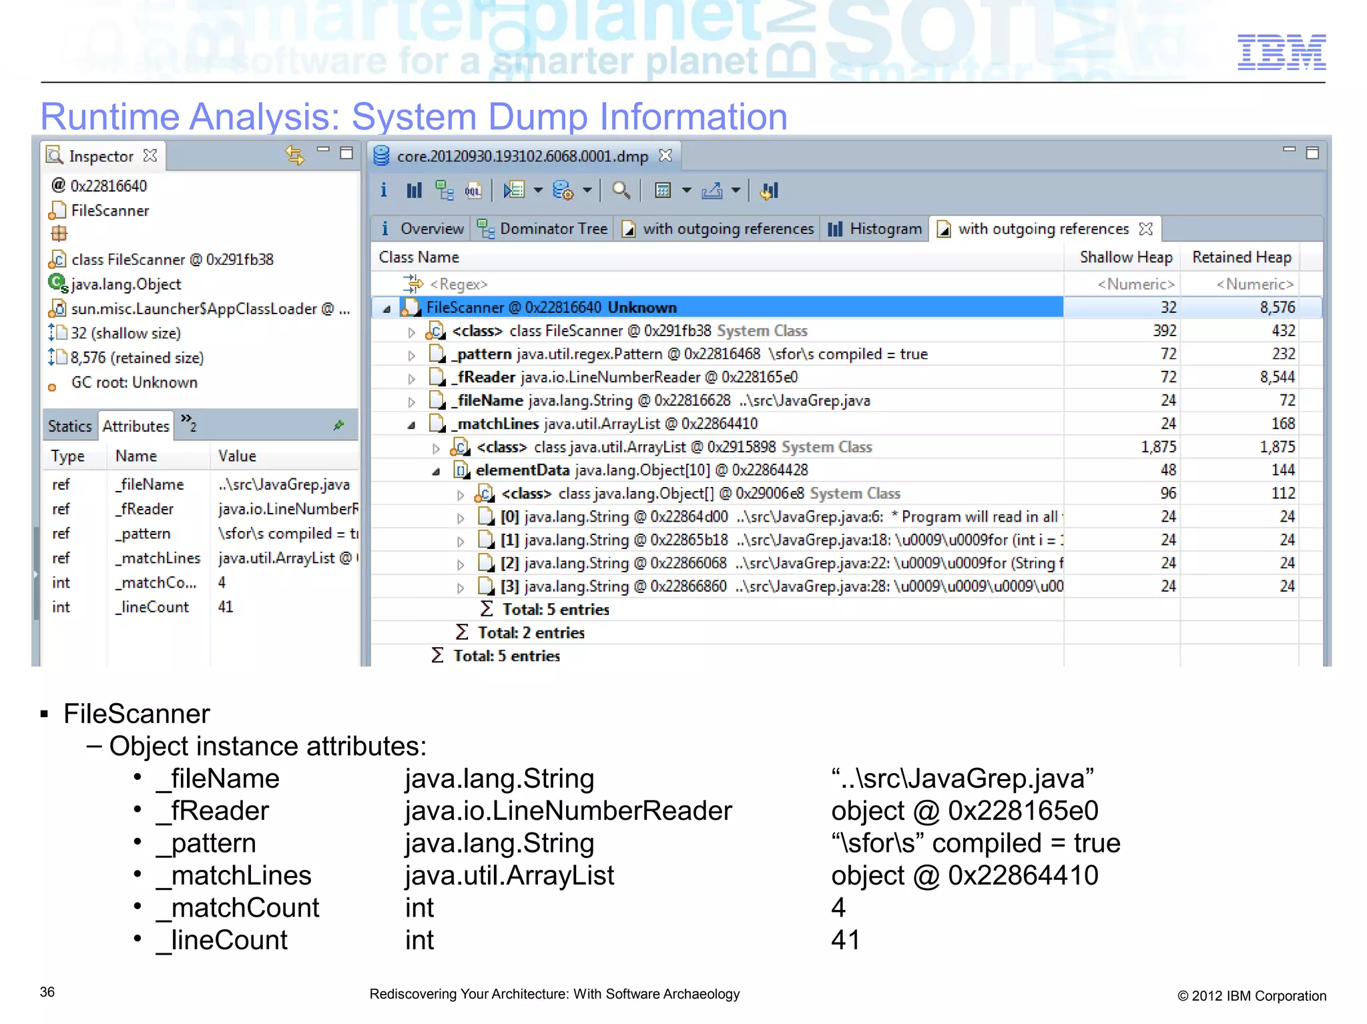1367x1024 pixels.
Task: Sort by the Retained Heap column header
Action: pos(1241,258)
